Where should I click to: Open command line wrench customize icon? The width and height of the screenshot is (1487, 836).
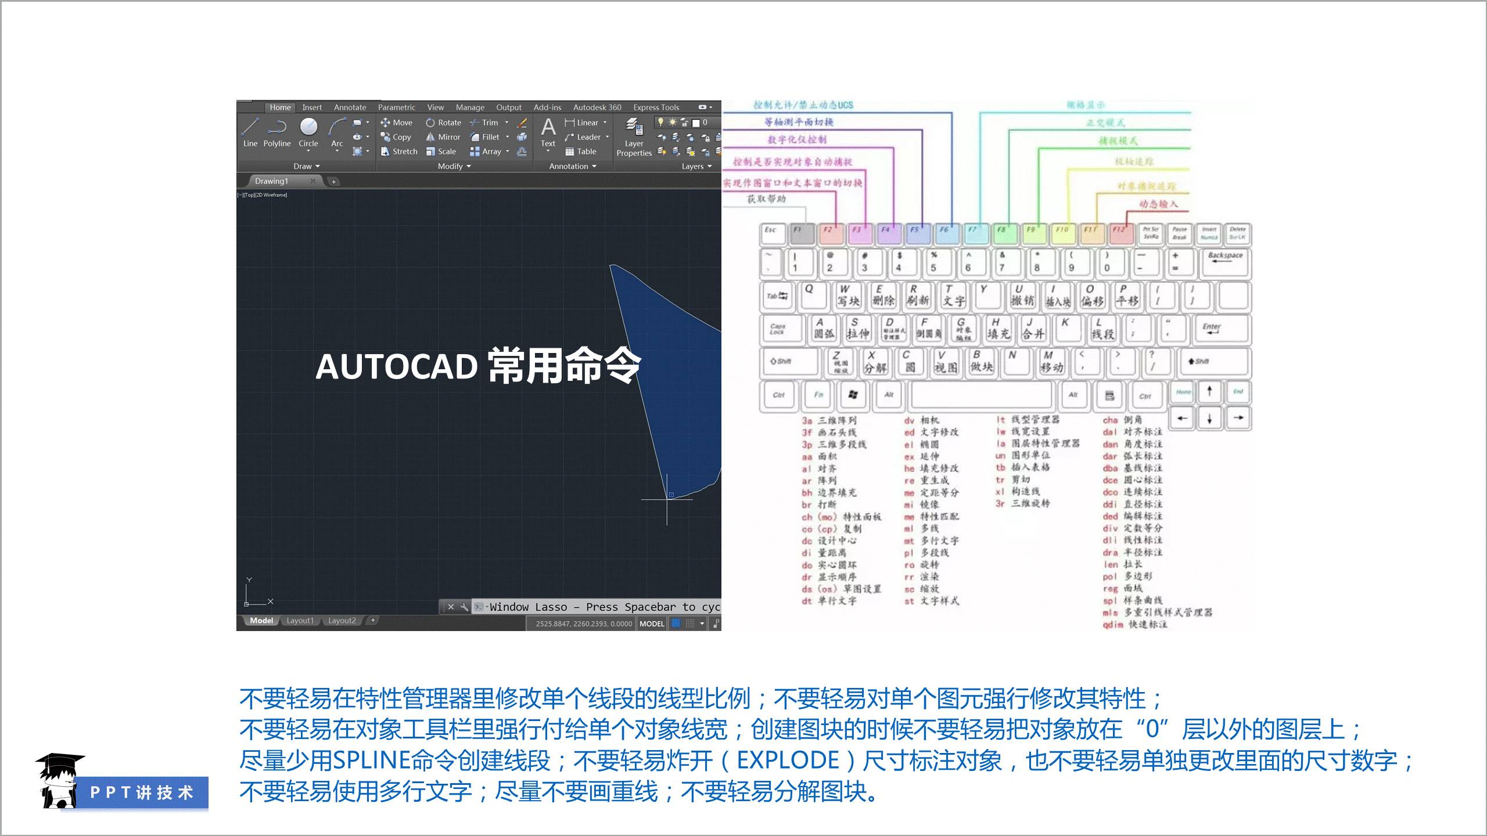click(464, 607)
